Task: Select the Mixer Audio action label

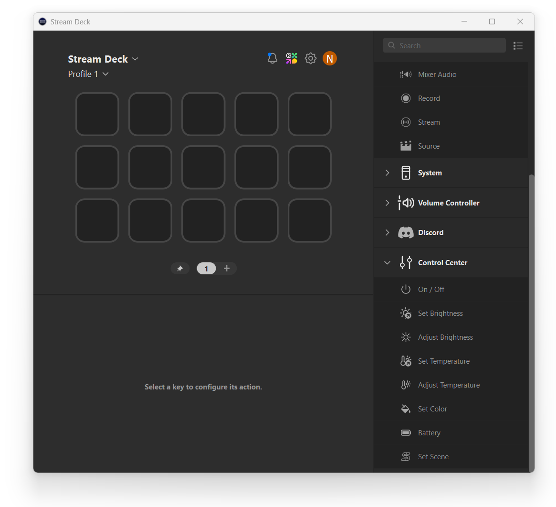Action: (437, 74)
